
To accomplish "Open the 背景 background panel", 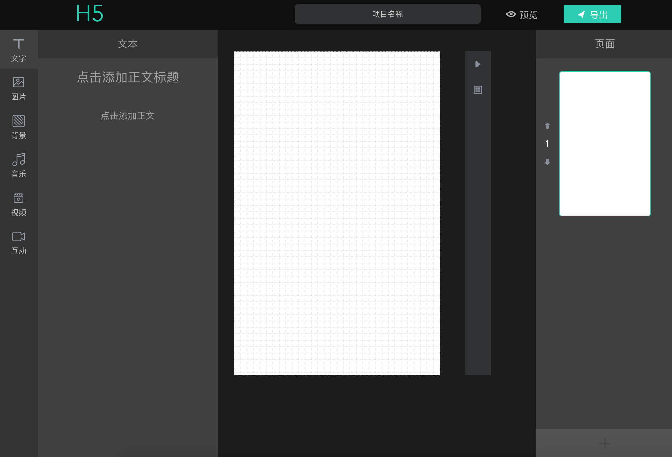I will 18,127.
